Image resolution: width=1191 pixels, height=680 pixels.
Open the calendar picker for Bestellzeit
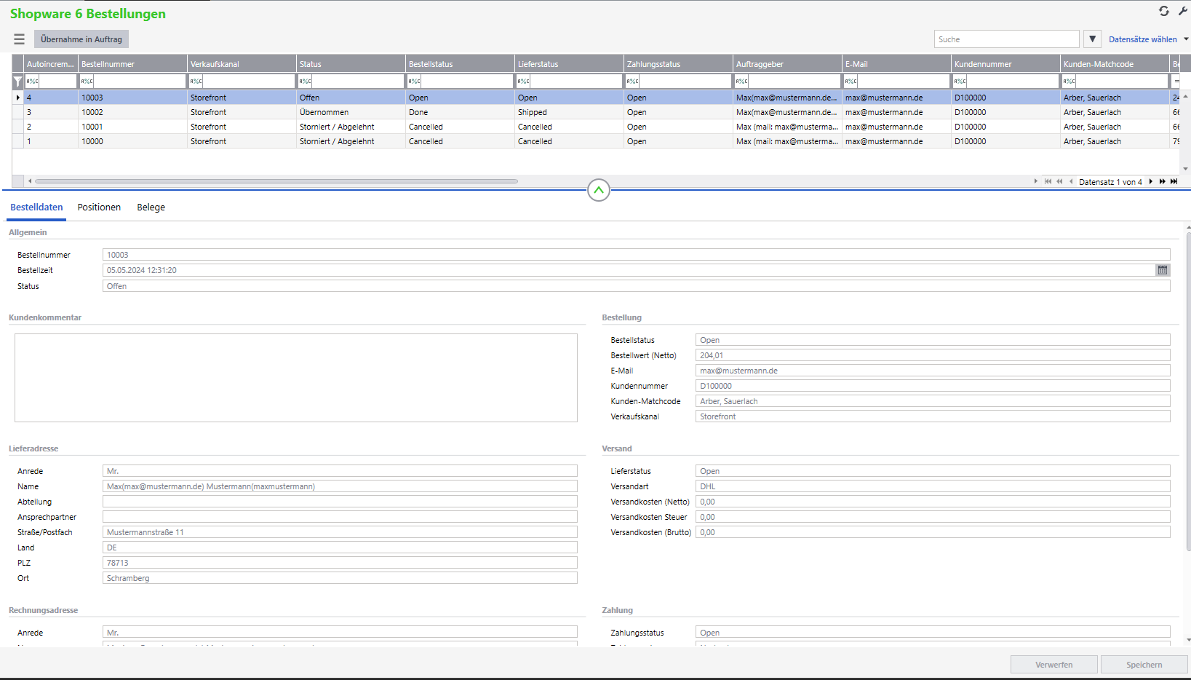[1162, 270]
